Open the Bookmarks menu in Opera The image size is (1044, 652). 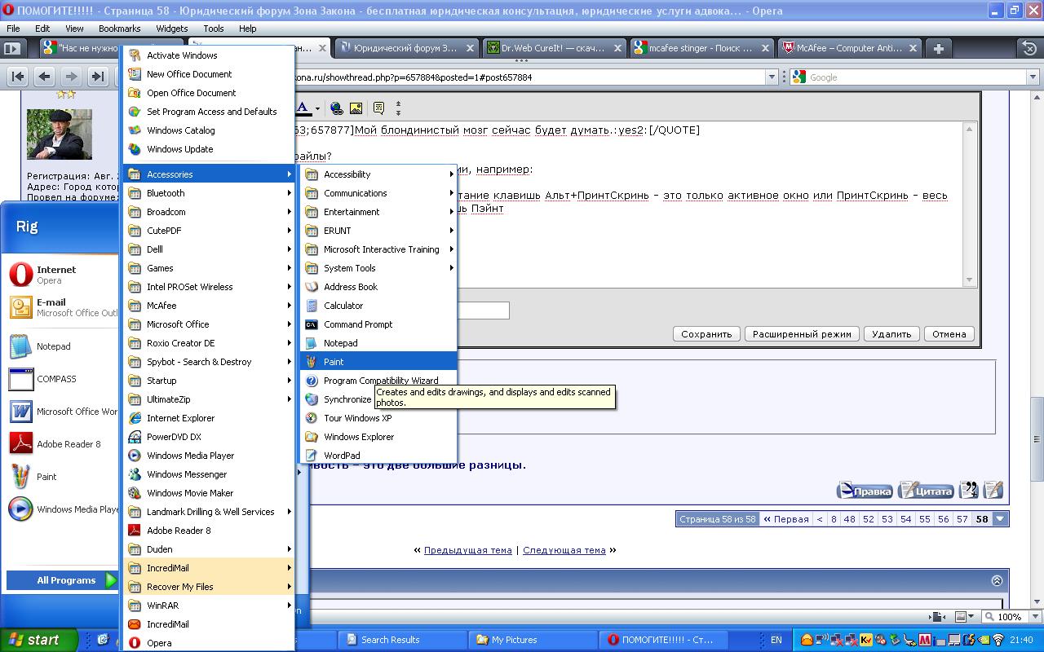tap(119, 29)
